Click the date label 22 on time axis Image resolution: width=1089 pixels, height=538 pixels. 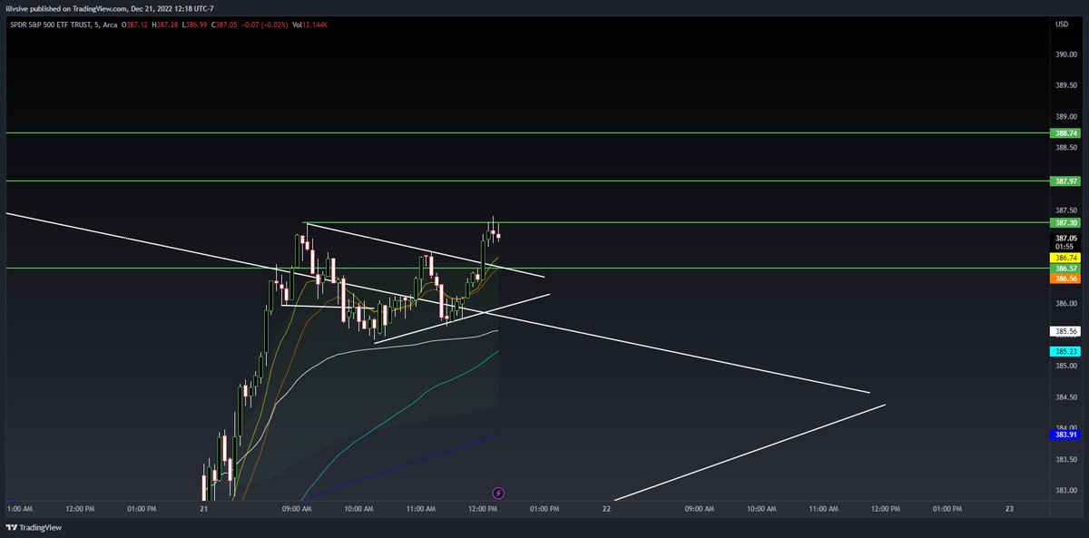[x=606, y=510]
